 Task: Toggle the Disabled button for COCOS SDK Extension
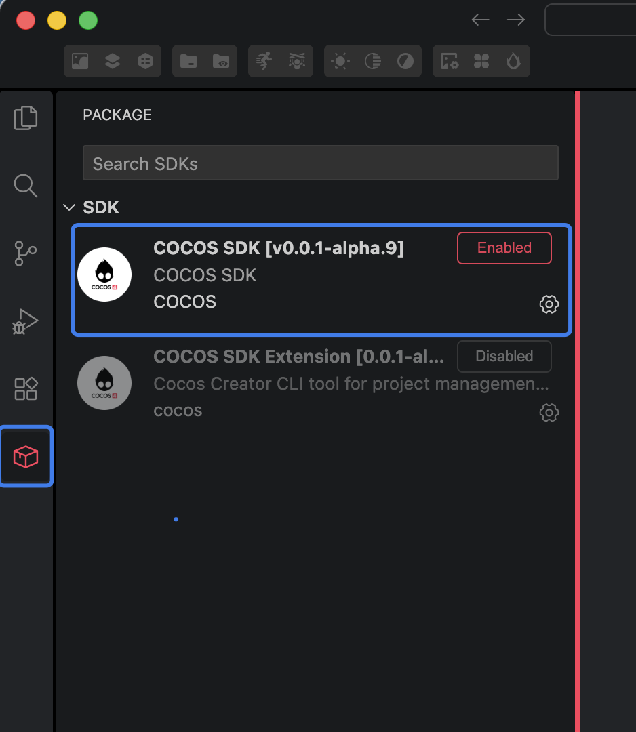(504, 357)
